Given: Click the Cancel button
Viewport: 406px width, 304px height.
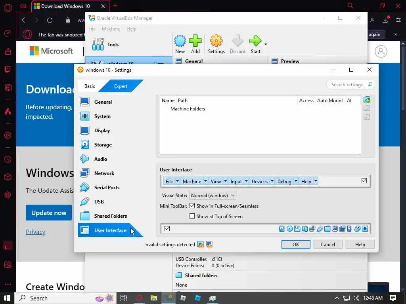Looking at the screenshot, I should [328, 244].
